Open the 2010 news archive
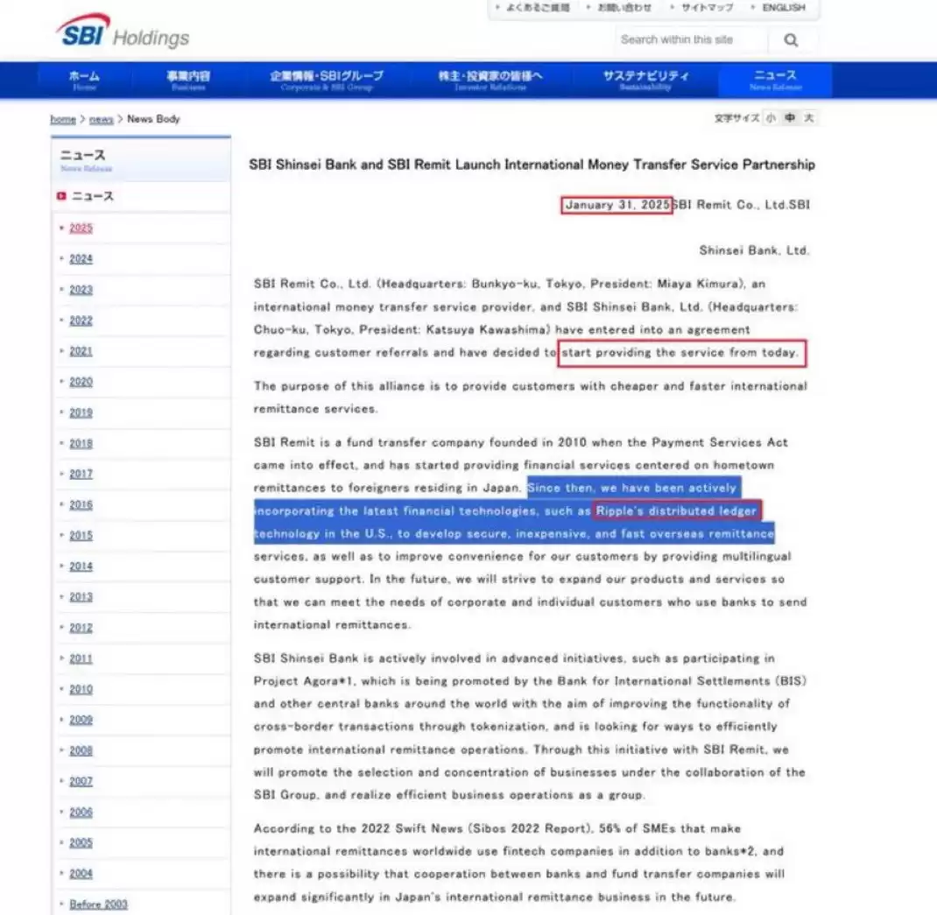 (81, 689)
